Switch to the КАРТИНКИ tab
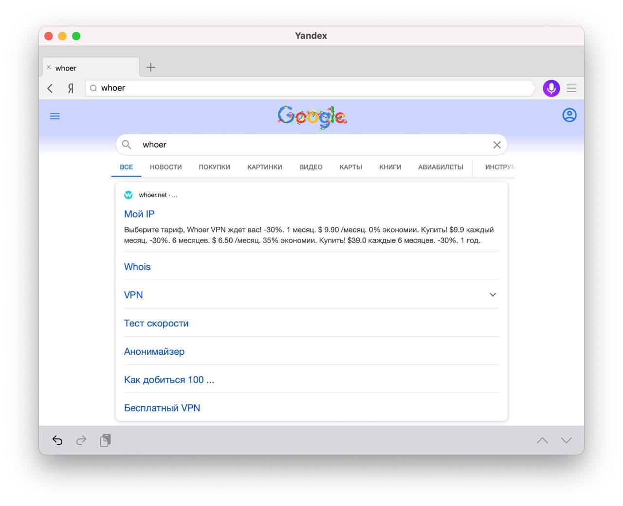The height and width of the screenshot is (506, 623). click(x=265, y=167)
